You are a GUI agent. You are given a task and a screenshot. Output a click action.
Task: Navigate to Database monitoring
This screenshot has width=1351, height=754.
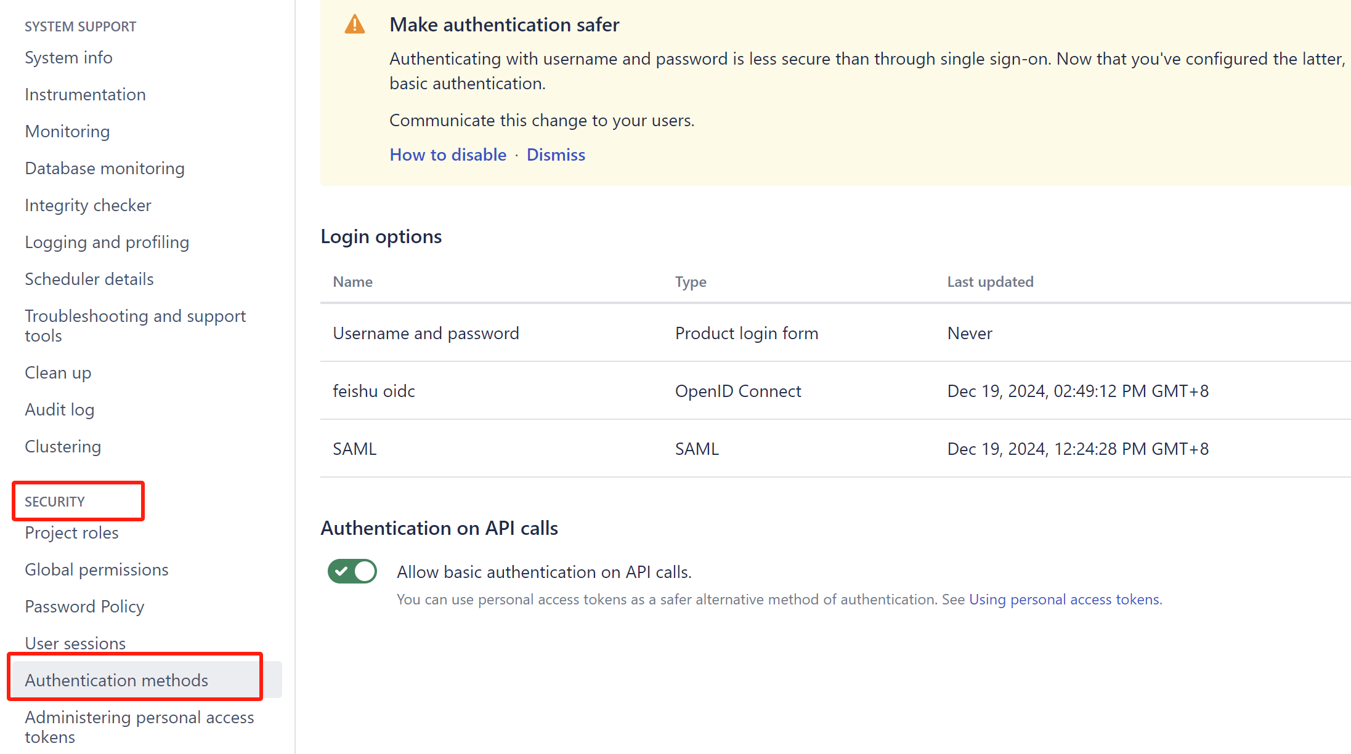pos(105,168)
